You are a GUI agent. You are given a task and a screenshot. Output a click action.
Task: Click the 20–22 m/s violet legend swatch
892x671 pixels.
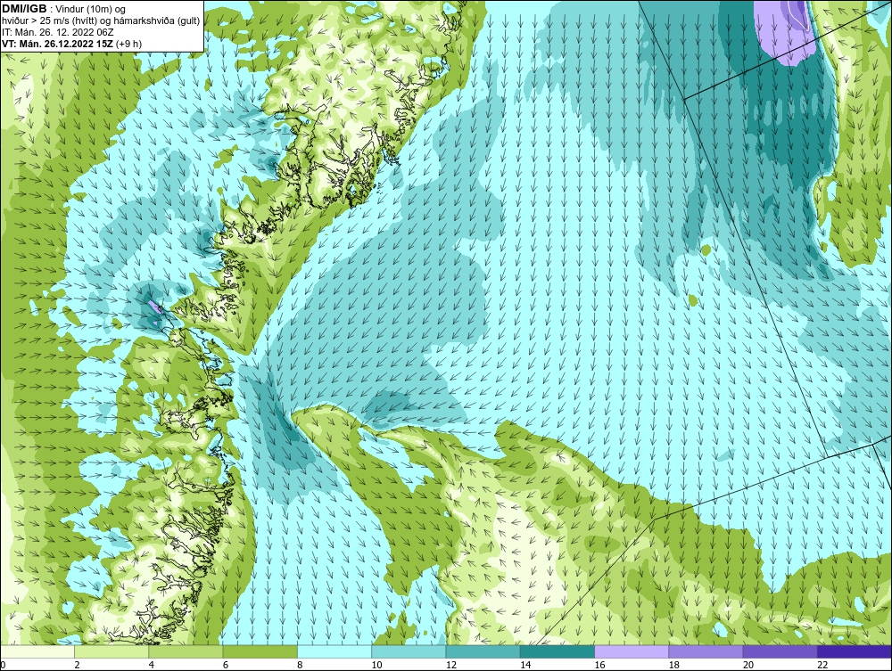click(780, 651)
